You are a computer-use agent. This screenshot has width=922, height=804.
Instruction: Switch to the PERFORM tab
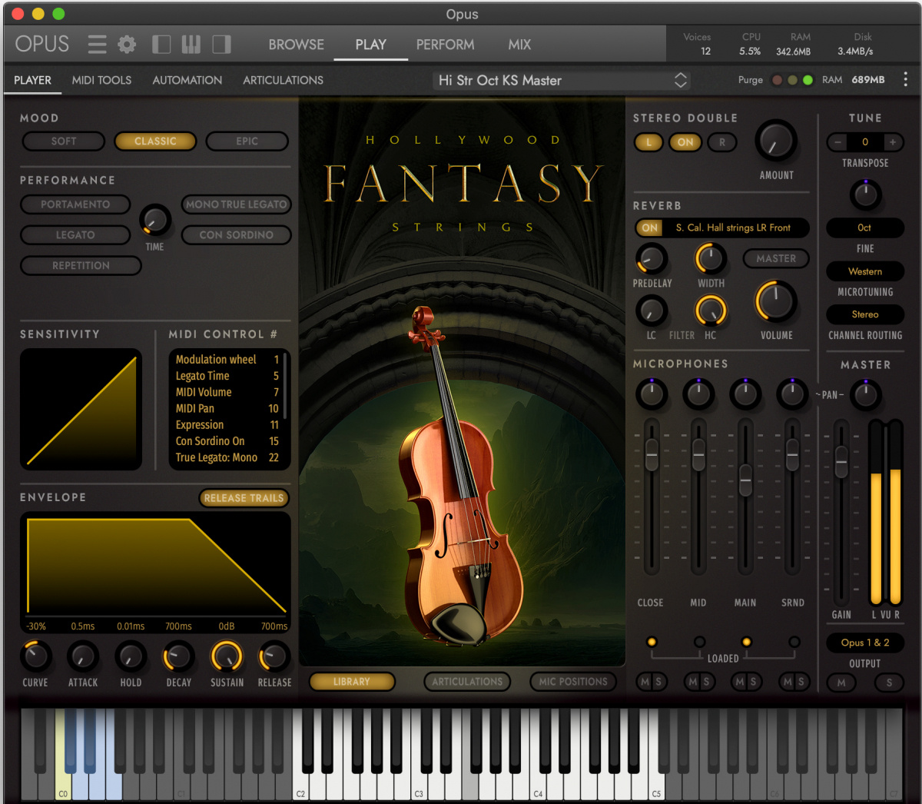(x=445, y=45)
